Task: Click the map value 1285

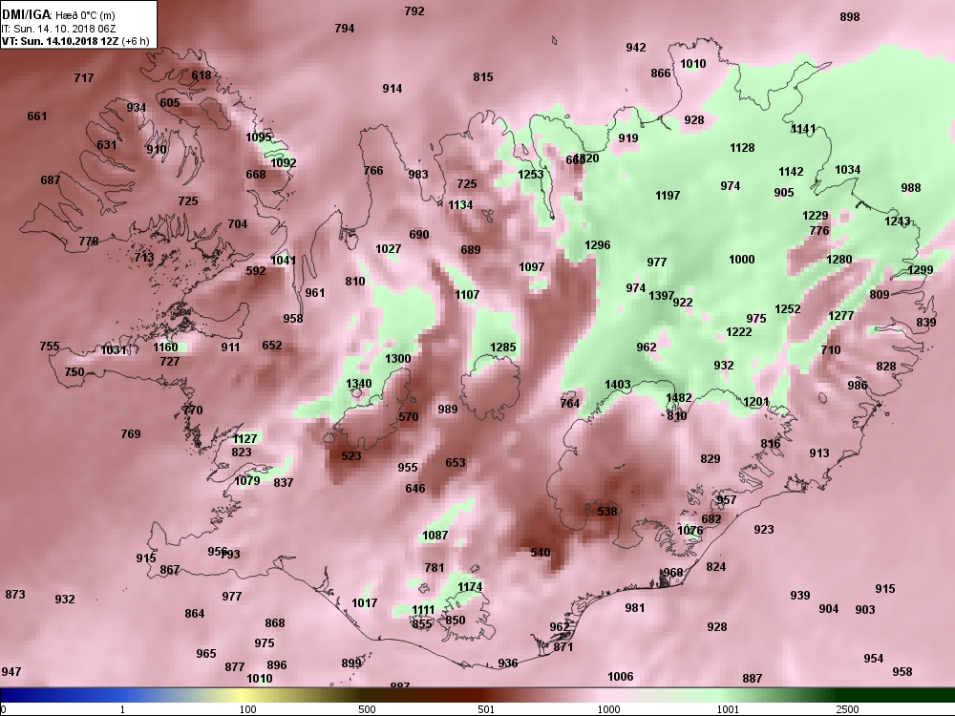Action: 503,347
